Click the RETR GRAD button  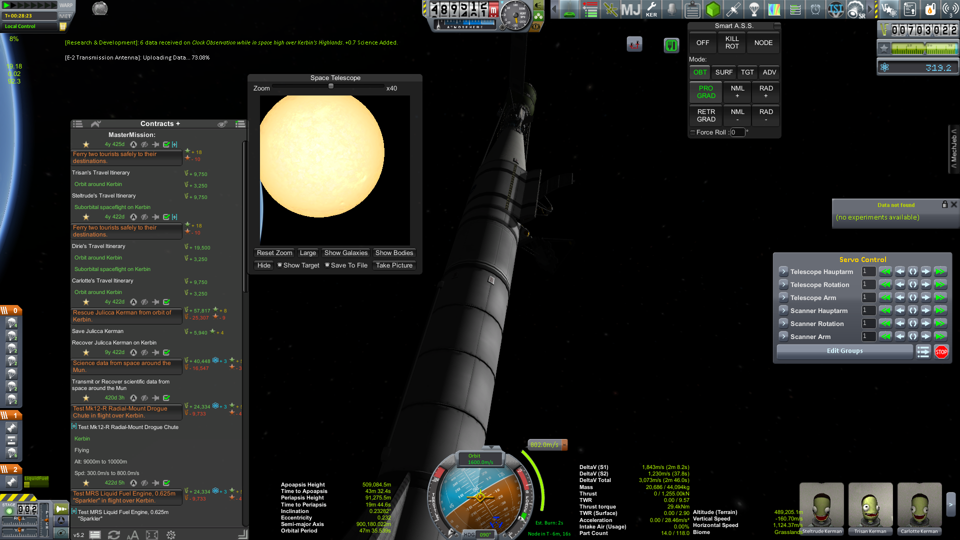(x=706, y=115)
